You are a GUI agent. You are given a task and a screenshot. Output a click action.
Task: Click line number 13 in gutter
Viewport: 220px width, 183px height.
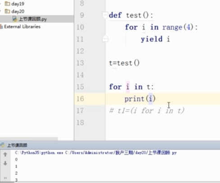tap(80, 63)
